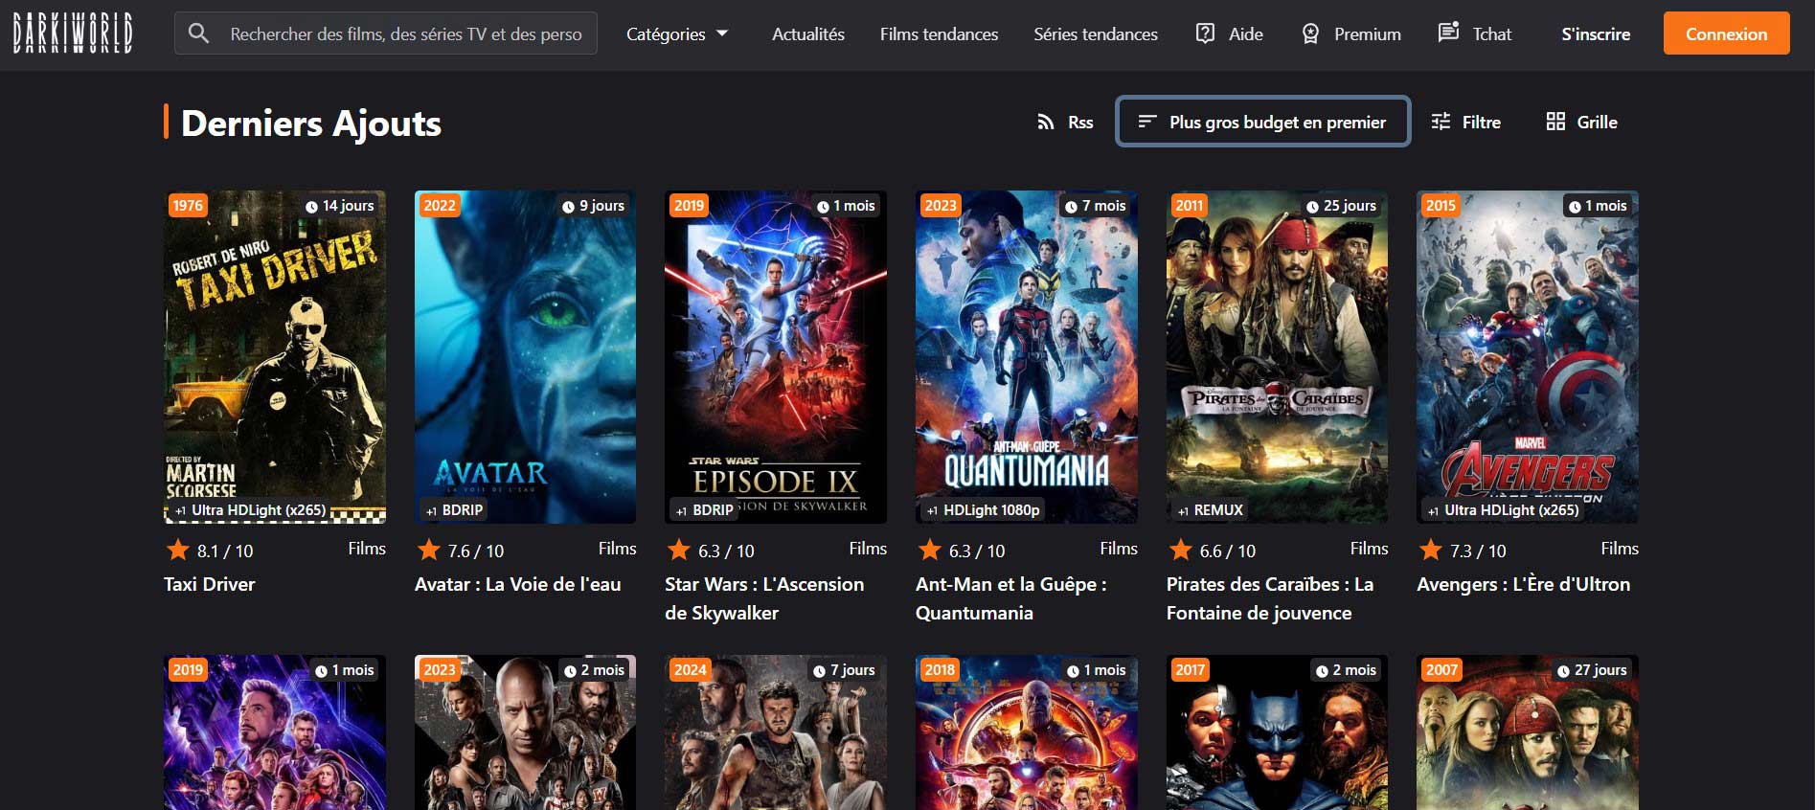Open the 2023 Fast X poster
This screenshot has width=1815, height=810.
pos(525,732)
